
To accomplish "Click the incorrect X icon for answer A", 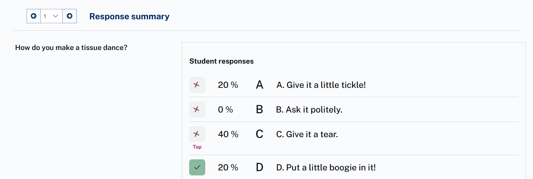I will click(197, 85).
